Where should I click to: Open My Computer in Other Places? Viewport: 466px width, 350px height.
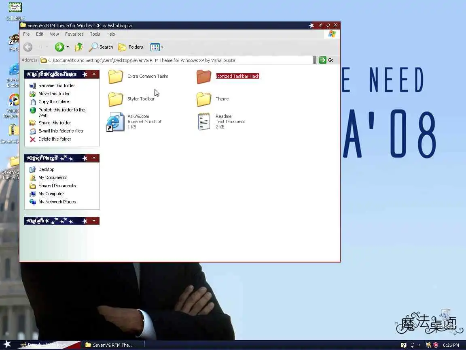pos(47,194)
